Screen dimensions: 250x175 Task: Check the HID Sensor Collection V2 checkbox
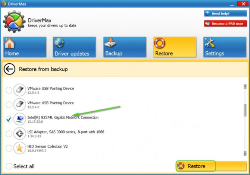tap(9, 148)
